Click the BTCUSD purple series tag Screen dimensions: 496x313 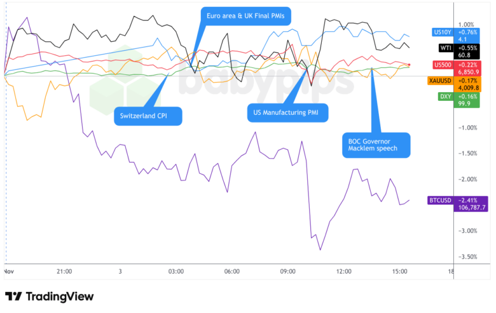tap(440, 201)
